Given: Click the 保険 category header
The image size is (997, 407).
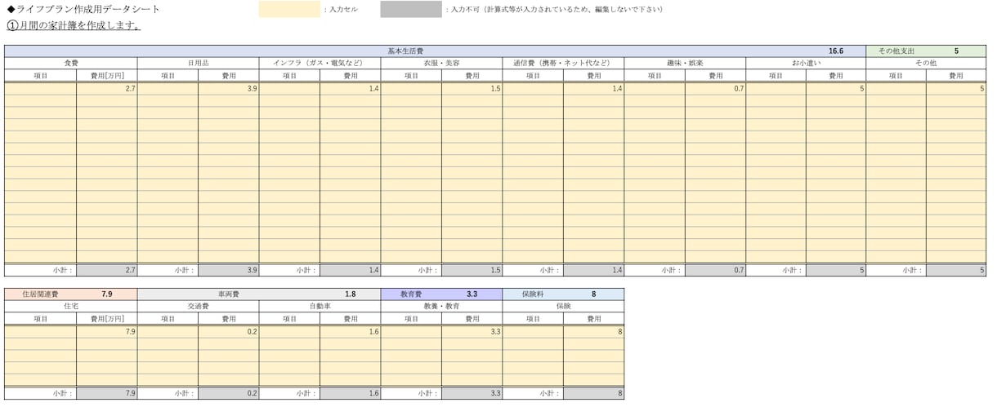Looking at the screenshot, I should (x=563, y=306).
